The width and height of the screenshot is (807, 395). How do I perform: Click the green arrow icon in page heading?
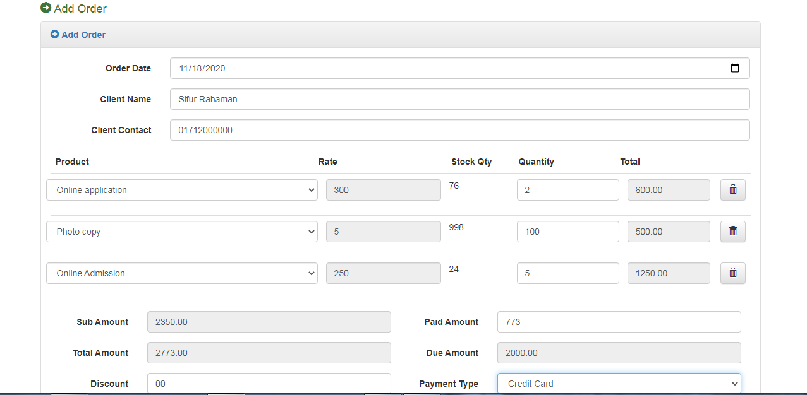coord(46,8)
